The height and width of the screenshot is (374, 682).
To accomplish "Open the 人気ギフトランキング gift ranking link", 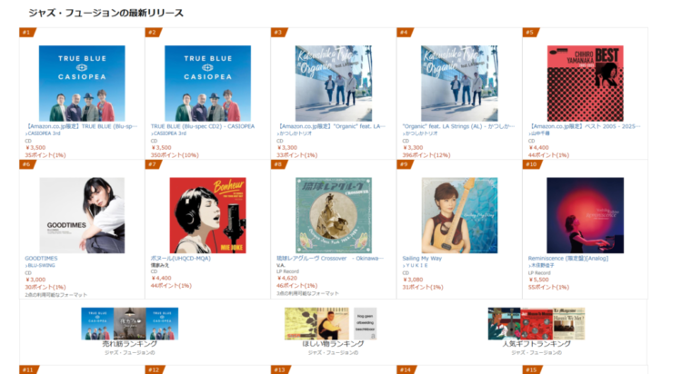I will [x=537, y=344].
